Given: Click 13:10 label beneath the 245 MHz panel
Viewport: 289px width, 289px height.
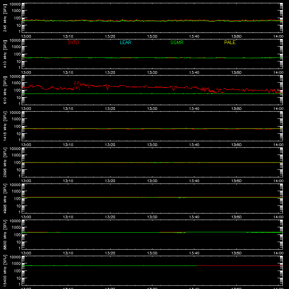Looking at the screenshot, I should point(68,36).
